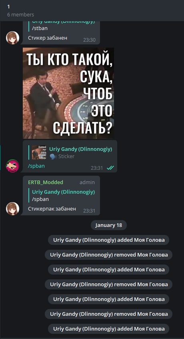The width and height of the screenshot is (184, 339).
Task: Click the first "removed Моя Голова" service message
Action: click(x=109, y=255)
